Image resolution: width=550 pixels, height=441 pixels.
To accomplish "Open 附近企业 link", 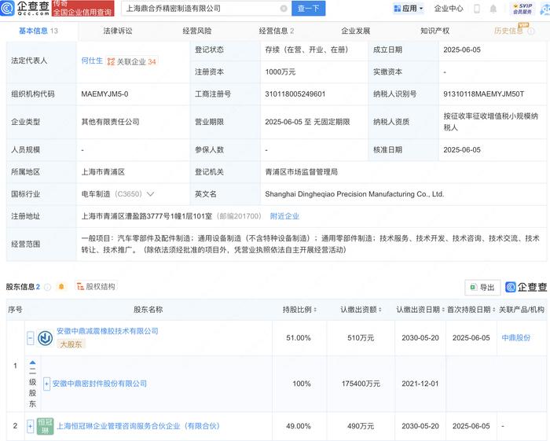I will tap(284, 216).
